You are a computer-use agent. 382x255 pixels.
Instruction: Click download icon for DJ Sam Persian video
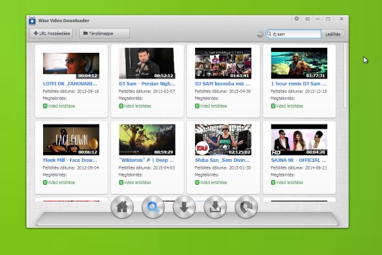click(x=121, y=106)
